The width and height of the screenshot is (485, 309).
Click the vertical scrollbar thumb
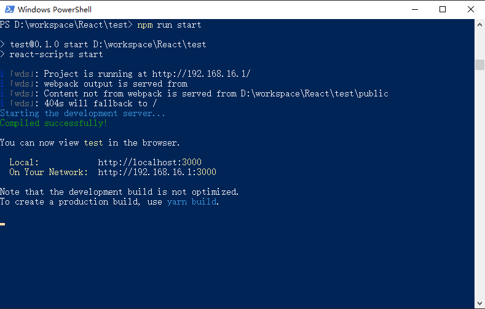click(479, 65)
